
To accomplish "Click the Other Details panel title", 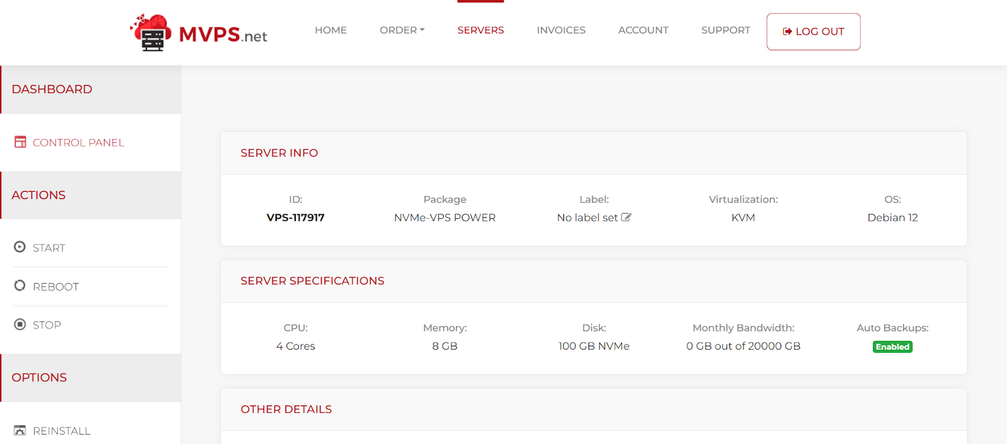I will click(286, 409).
